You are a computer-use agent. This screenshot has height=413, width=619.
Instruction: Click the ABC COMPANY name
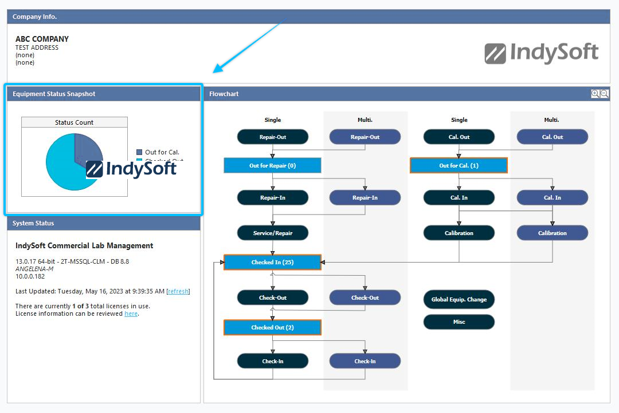pyautogui.click(x=42, y=39)
